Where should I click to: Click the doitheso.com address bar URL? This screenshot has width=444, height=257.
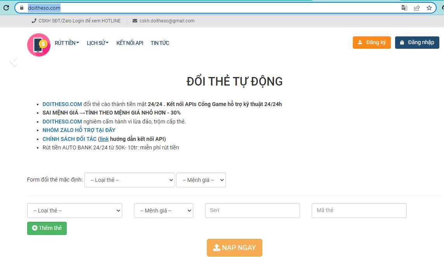[x=44, y=8]
